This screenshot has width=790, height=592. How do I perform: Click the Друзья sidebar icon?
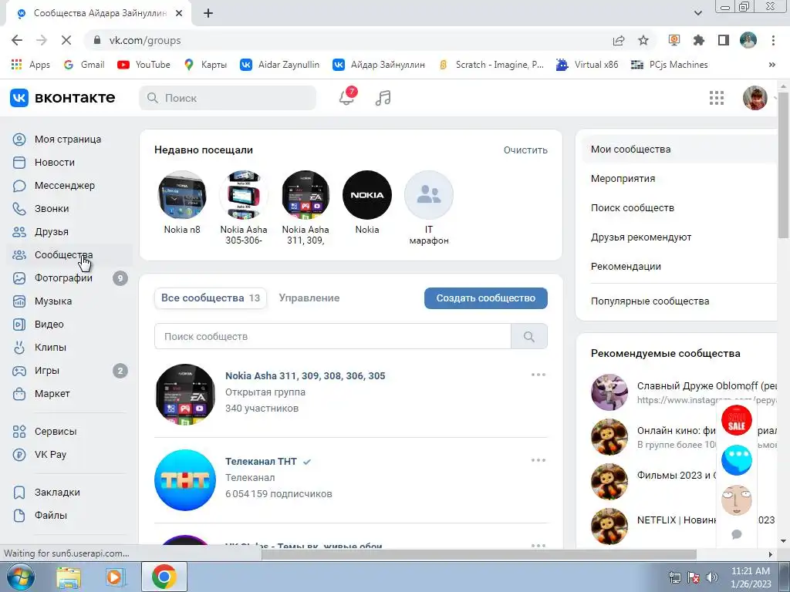point(19,232)
